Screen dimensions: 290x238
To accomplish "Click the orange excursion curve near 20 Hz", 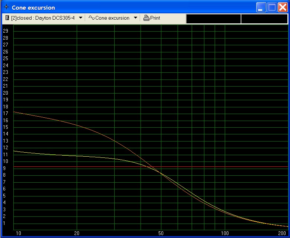I will [77, 125].
